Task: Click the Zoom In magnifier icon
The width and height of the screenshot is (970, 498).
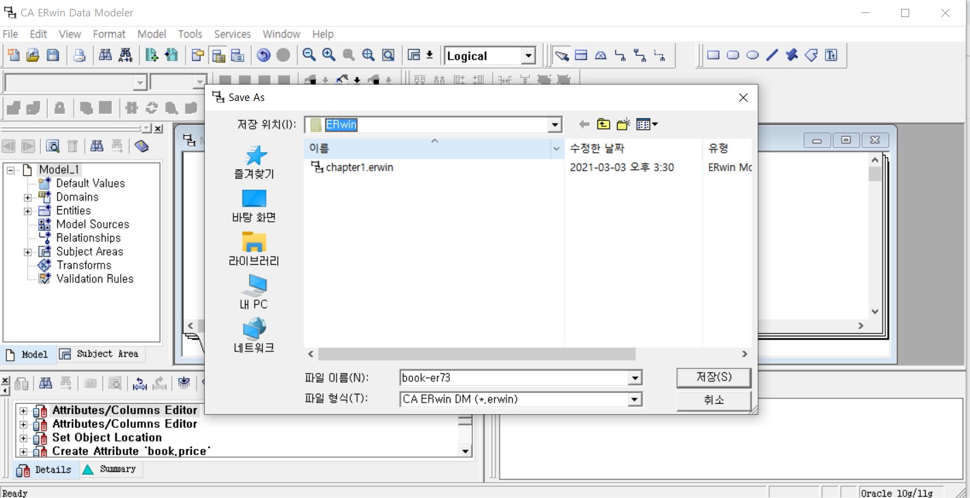Action: coord(329,55)
